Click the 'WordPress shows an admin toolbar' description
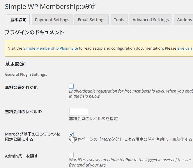 pyautogui.click(x=130, y=162)
